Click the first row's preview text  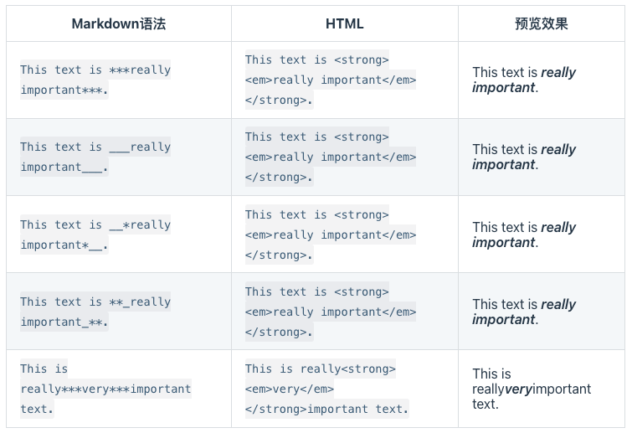523,80
